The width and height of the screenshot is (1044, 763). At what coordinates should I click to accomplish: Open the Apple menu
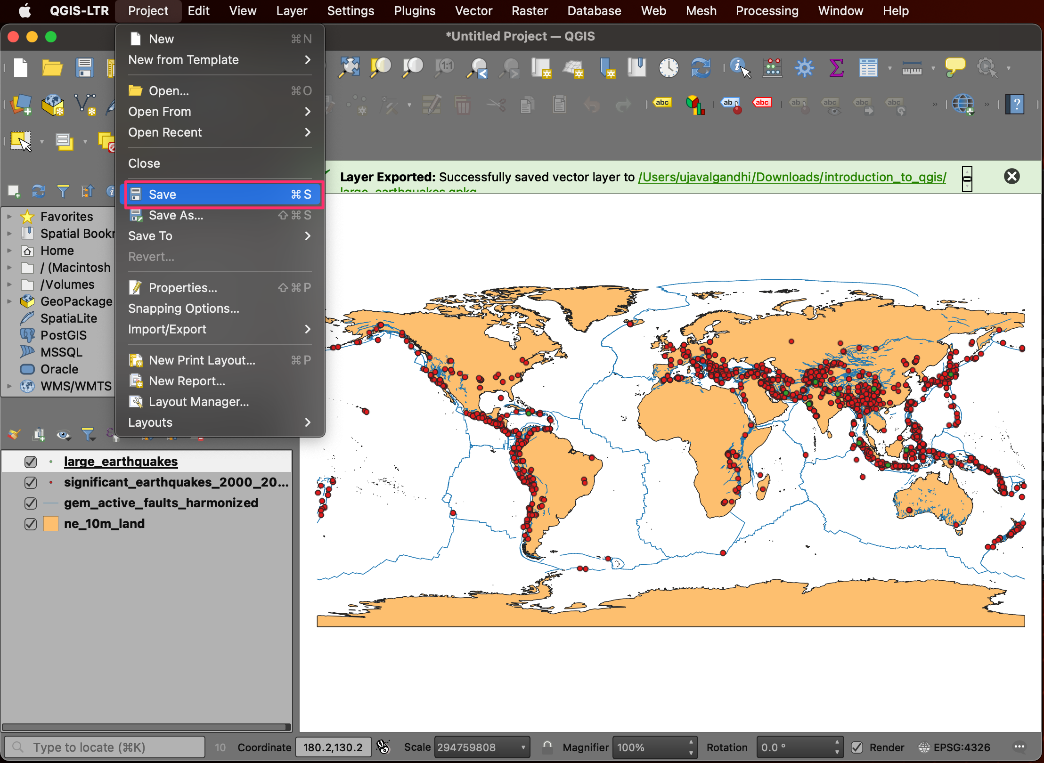[x=25, y=11]
